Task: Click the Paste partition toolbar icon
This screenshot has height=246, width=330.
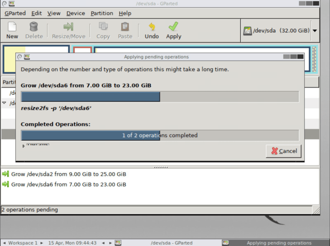Action: pos(125,27)
